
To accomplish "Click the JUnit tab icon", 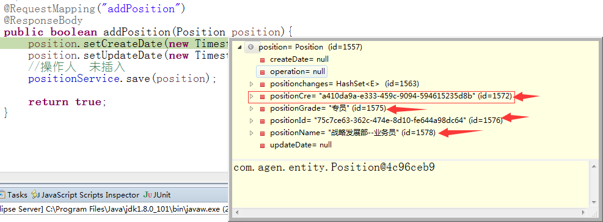I will [x=147, y=194].
